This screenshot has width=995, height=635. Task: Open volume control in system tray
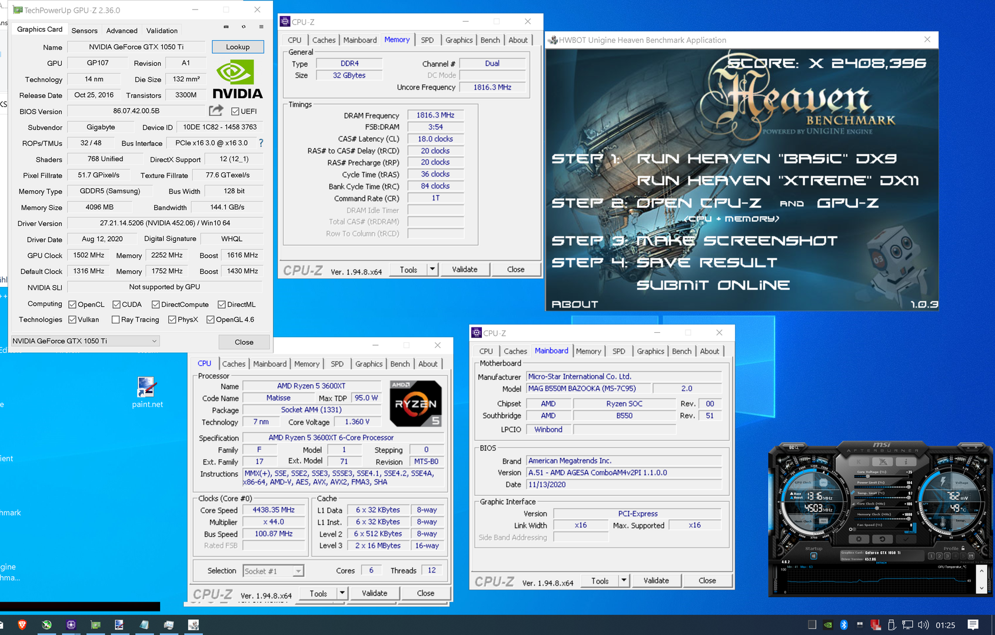click(x=923, y=625)
